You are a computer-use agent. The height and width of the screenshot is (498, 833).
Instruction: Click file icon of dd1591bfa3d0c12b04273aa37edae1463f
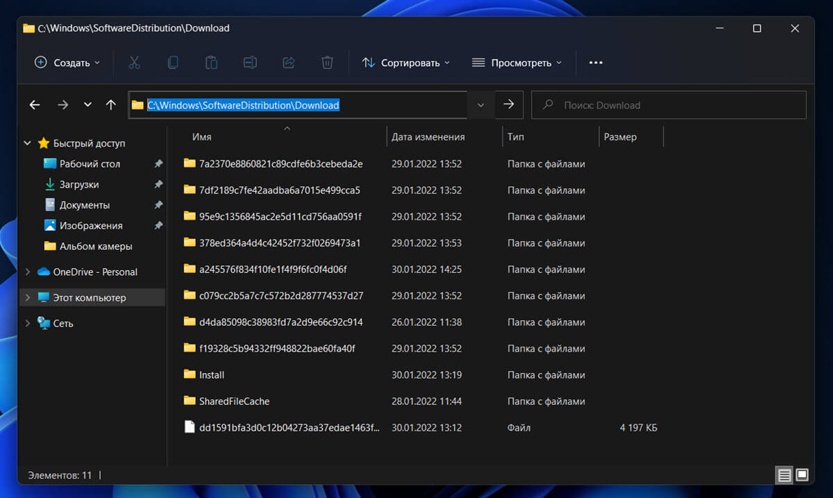coord(190,427)
